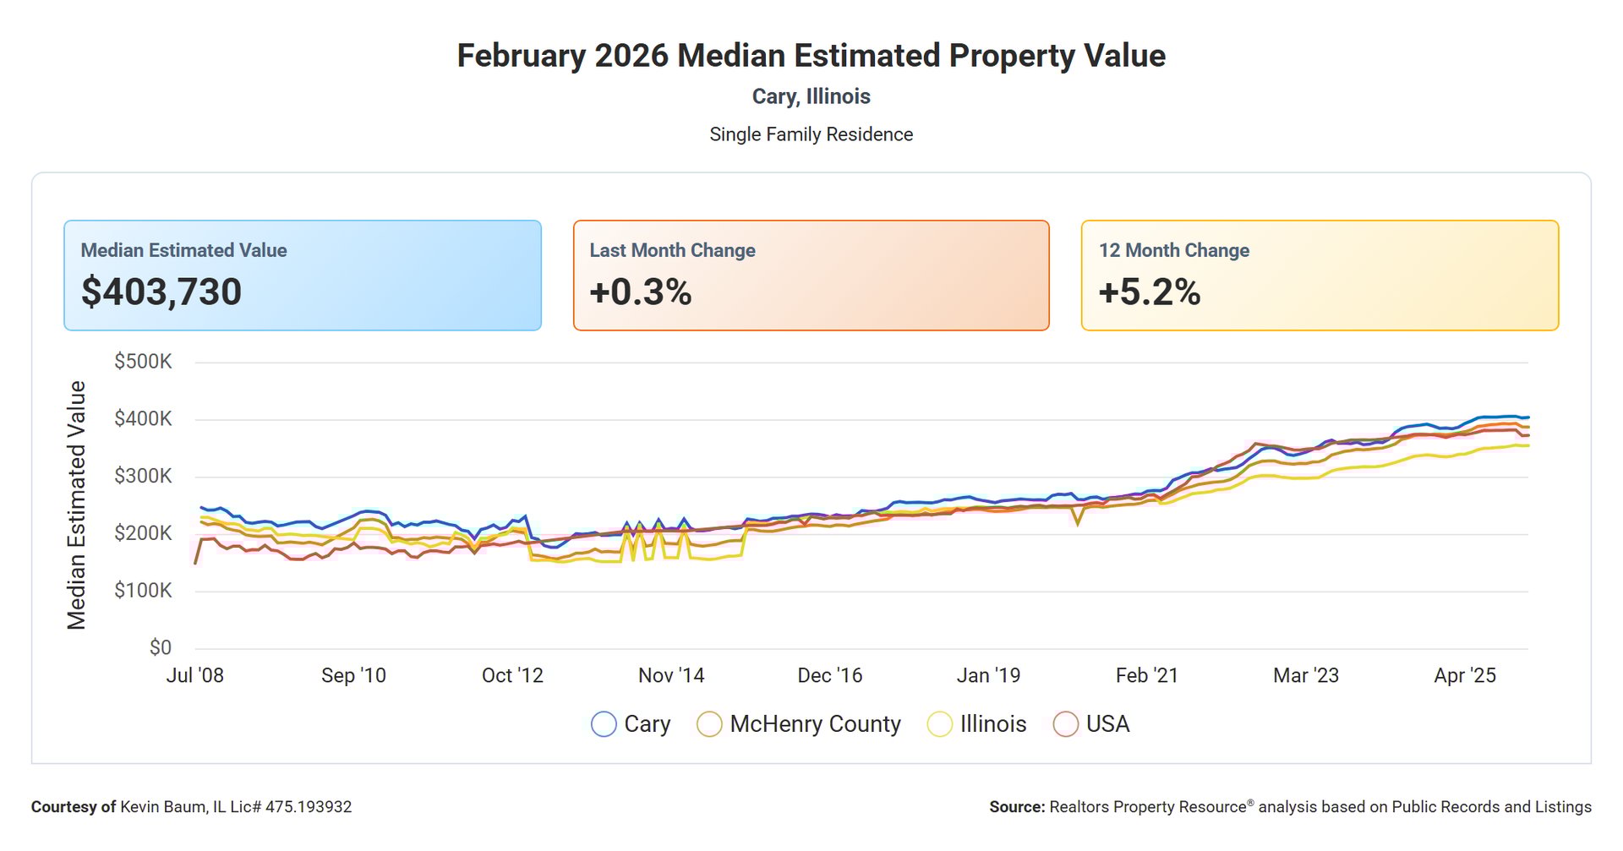Click the February 2026 chart title
1623x851 pixels.
(811, 56)
